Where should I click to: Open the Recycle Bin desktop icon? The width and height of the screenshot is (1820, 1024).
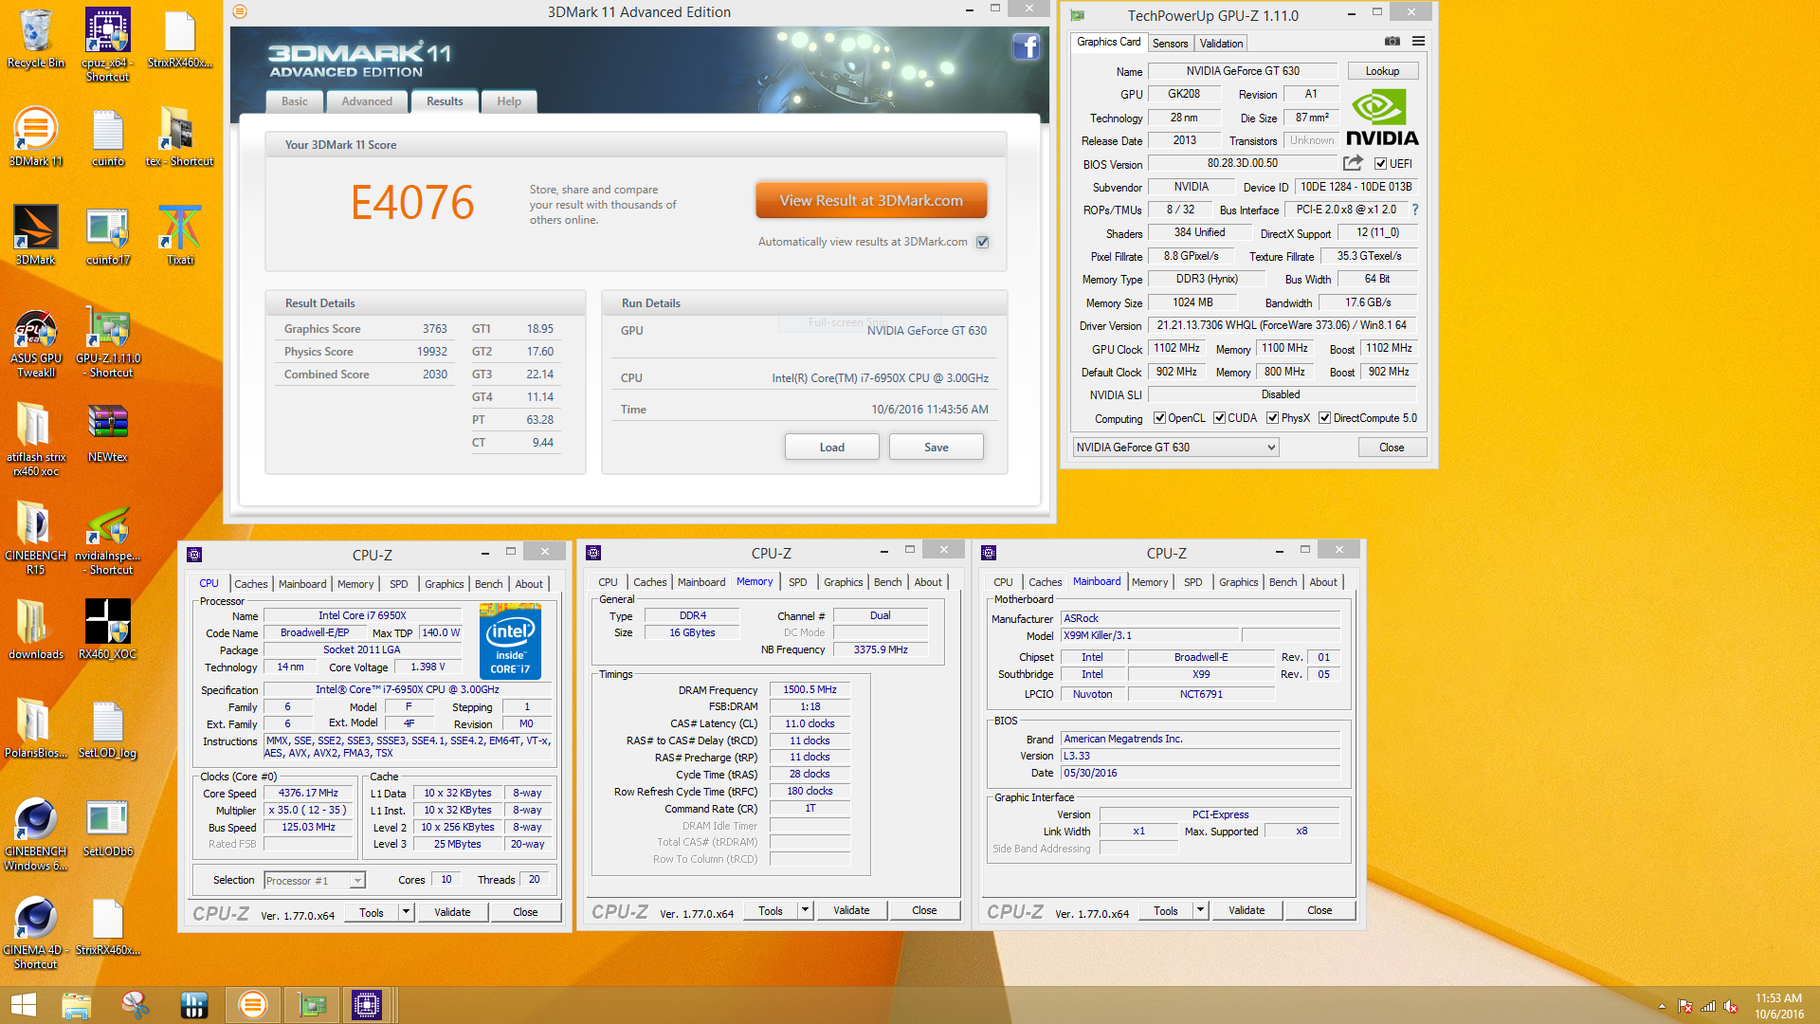[x=35, y=38]
